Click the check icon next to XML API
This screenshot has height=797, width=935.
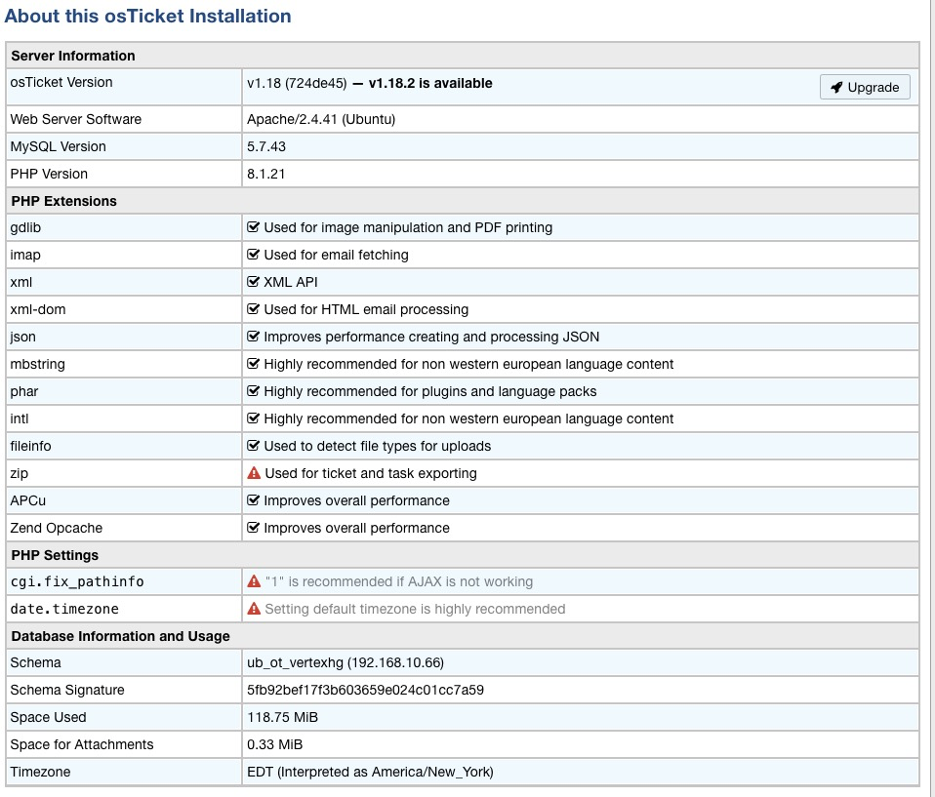(x=254, y=282)
